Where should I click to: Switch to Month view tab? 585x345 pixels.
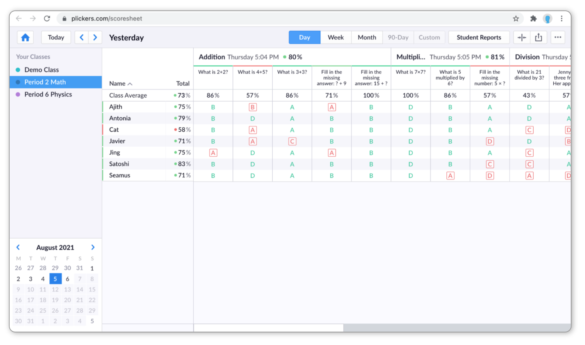coord(367,37)
